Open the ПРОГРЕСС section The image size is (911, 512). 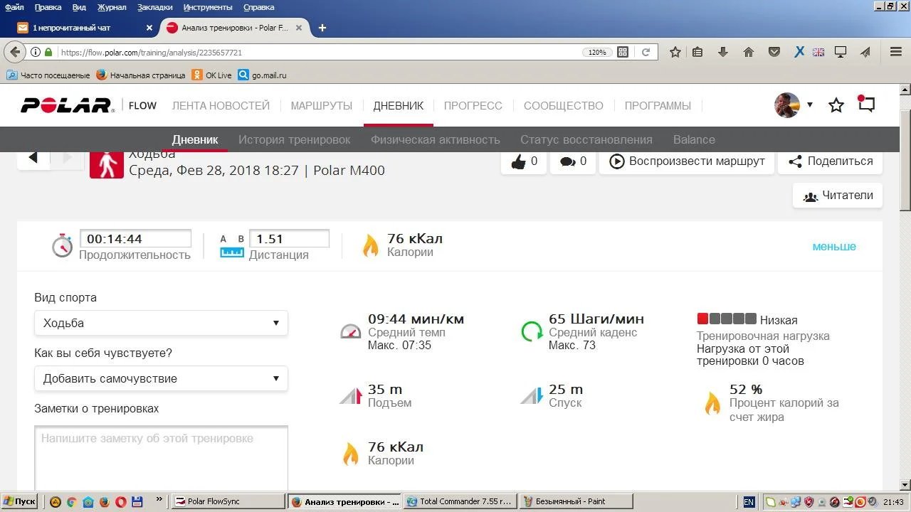[x=473, y=105]
